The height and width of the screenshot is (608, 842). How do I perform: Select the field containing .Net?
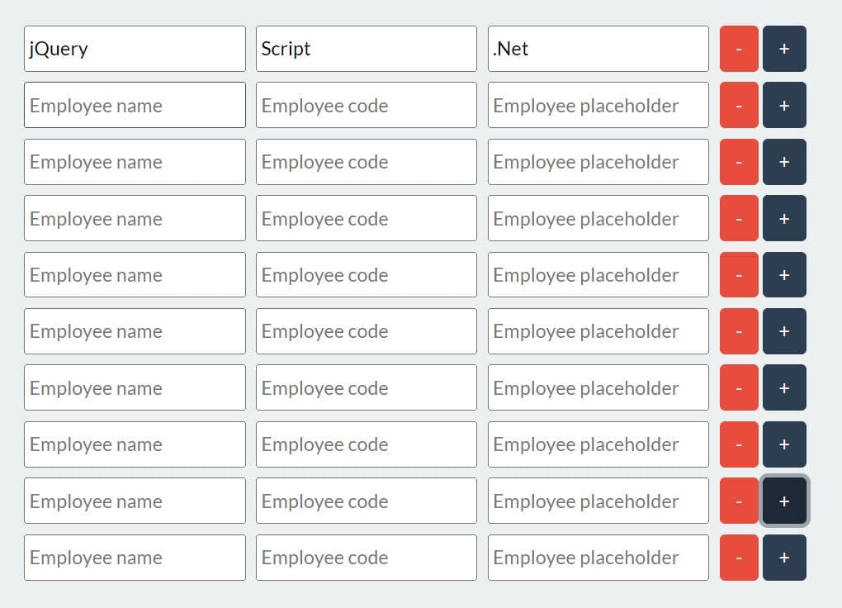598,49
